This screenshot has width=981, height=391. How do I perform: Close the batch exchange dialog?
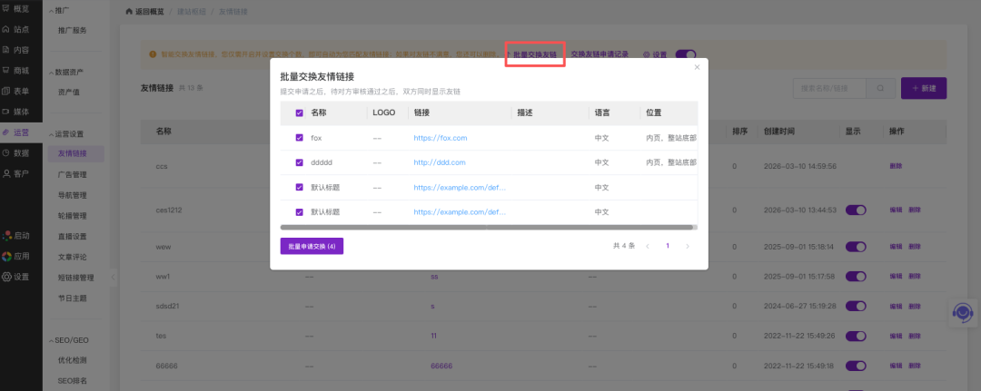coord(697,67)
